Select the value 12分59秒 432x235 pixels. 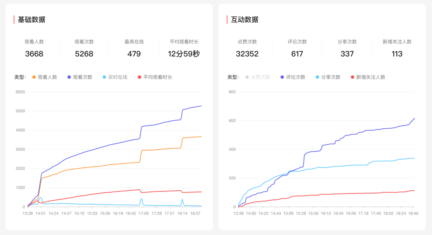[184, 54]
